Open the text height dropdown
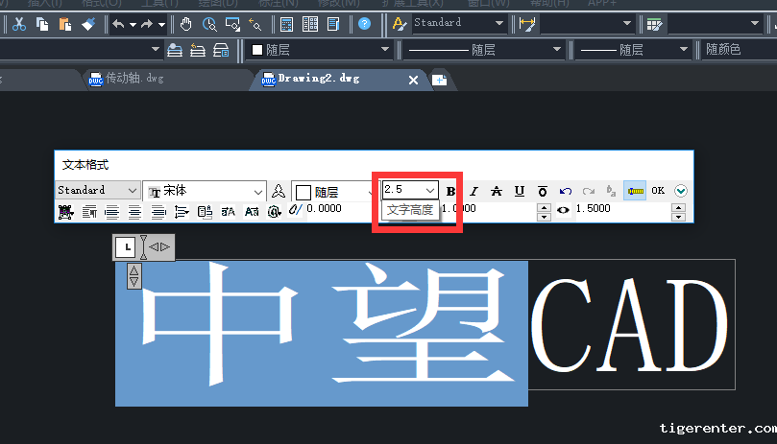Screen dimensions: 777x444 point(430,191)
